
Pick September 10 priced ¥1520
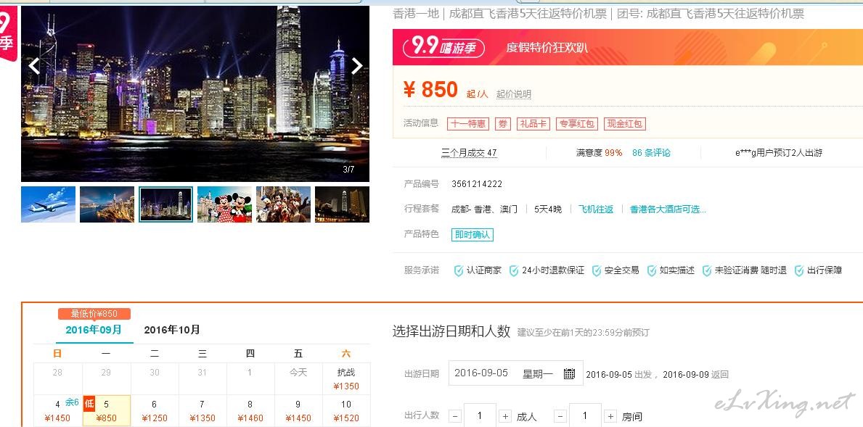(x=346, y=410)
